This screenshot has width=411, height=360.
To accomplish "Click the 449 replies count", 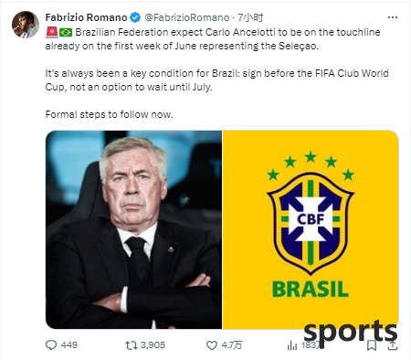I will pos(68,345).
